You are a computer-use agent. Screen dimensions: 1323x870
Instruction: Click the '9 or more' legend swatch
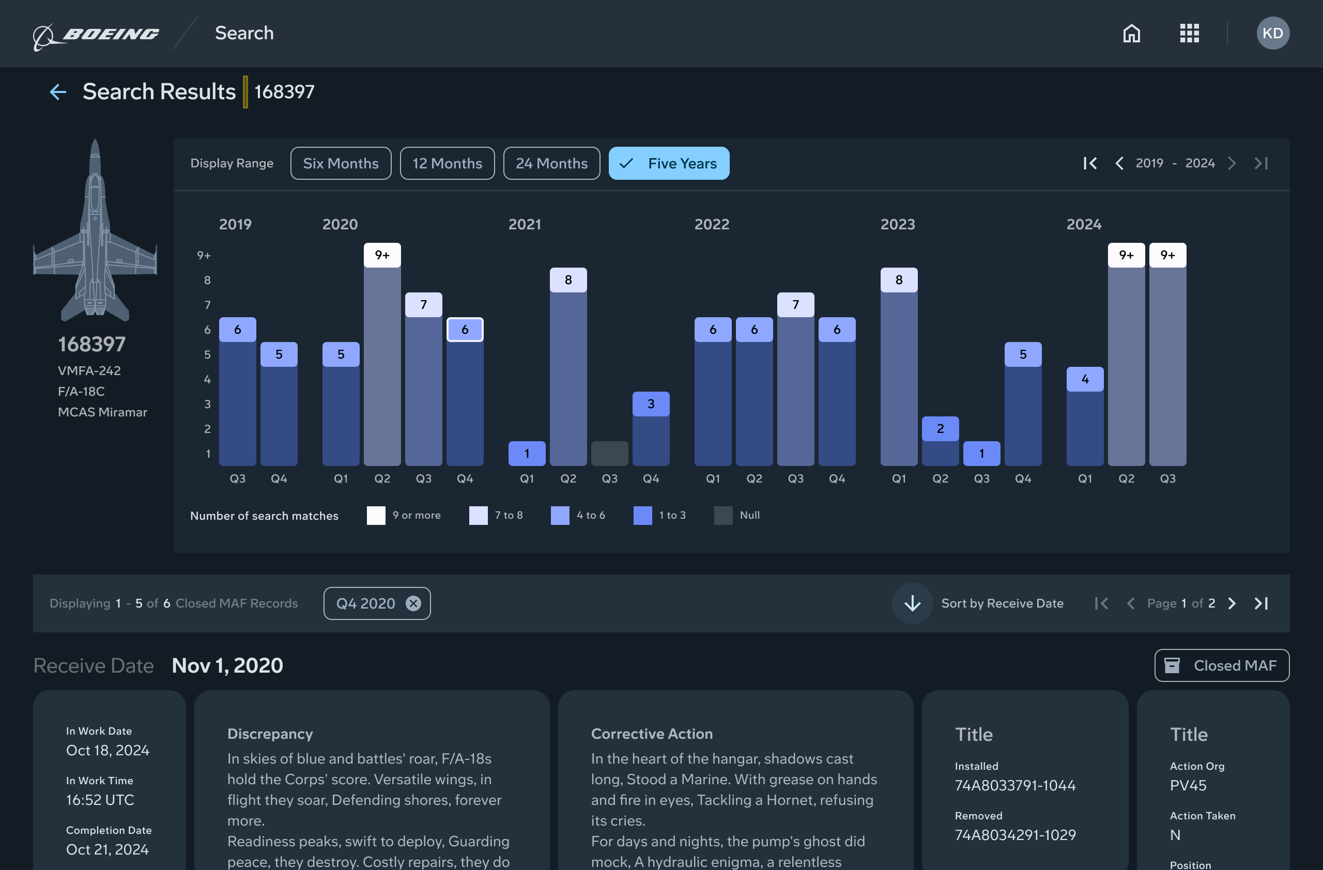(376, 515)
